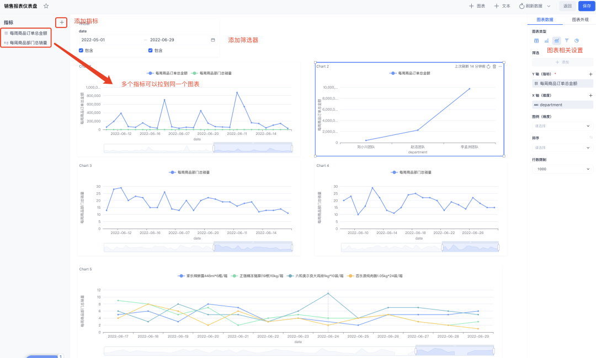Select the pie chart type icon

[x=577, y=41]
